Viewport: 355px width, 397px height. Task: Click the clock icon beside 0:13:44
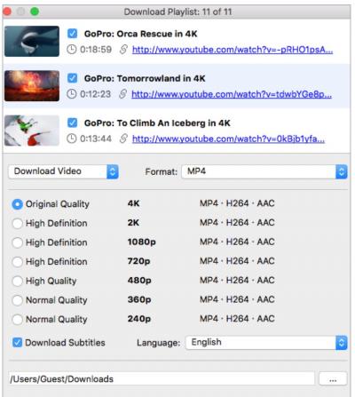pos(72,139)
